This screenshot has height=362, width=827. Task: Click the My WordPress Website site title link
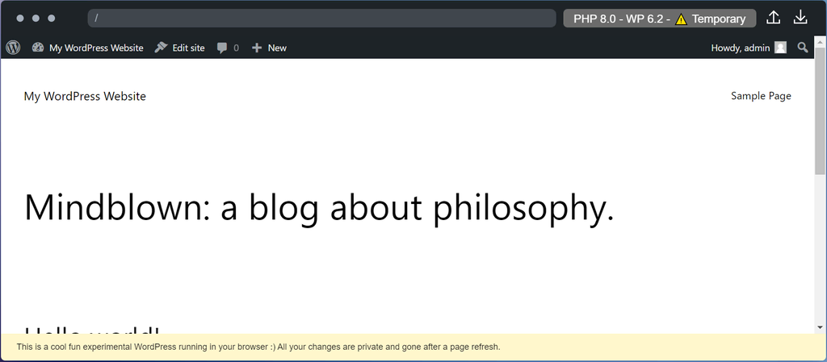pos(85,96)
